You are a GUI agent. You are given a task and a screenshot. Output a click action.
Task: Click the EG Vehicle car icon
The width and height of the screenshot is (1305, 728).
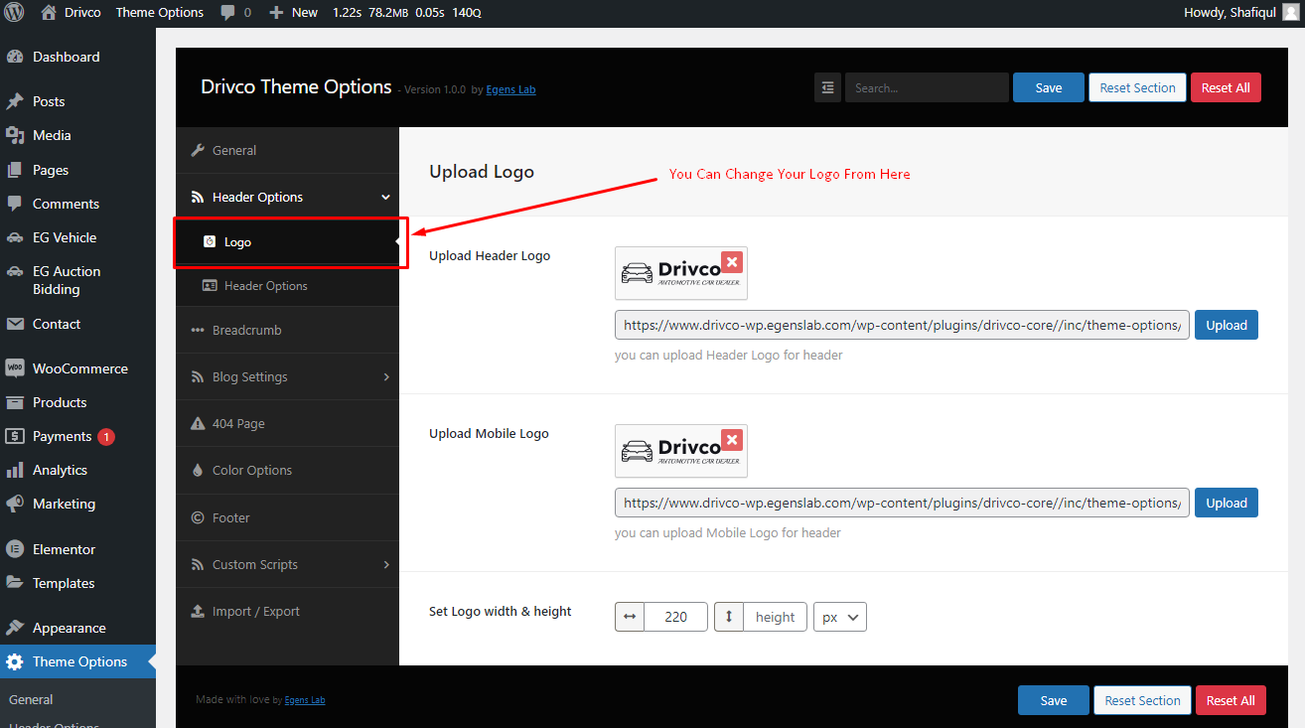[15, 237]
